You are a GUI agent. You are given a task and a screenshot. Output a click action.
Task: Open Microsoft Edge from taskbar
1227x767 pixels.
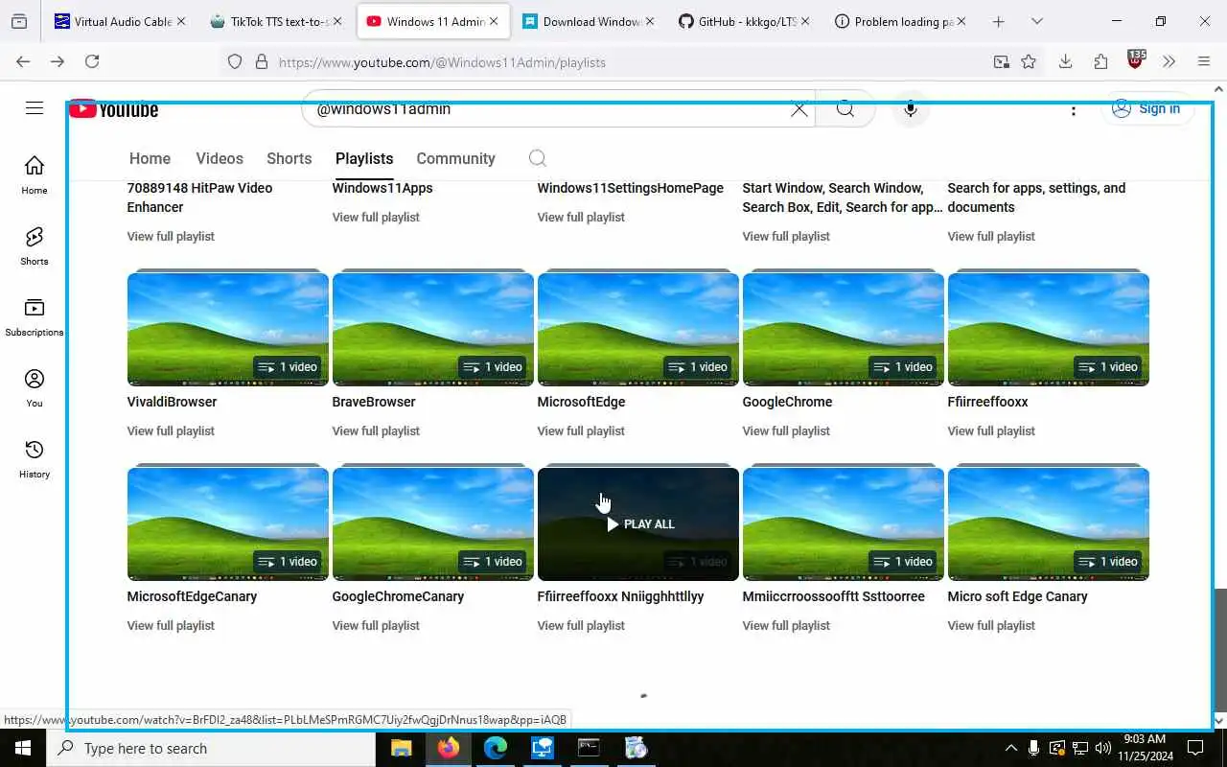[496, 748]
